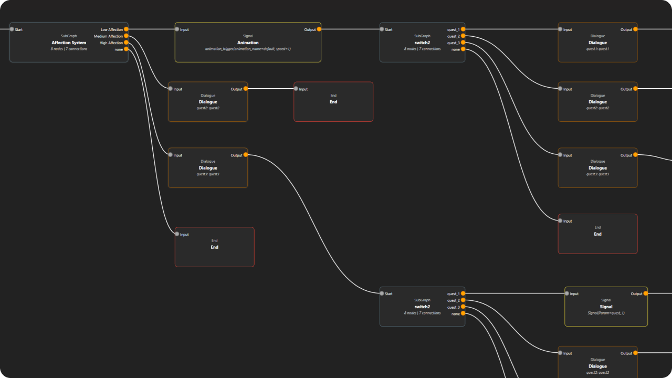Screen dimensions: 672x378
Task: Click Input port of quest2 Dialogue fed by Medium Affection
Action: [170, 89]
